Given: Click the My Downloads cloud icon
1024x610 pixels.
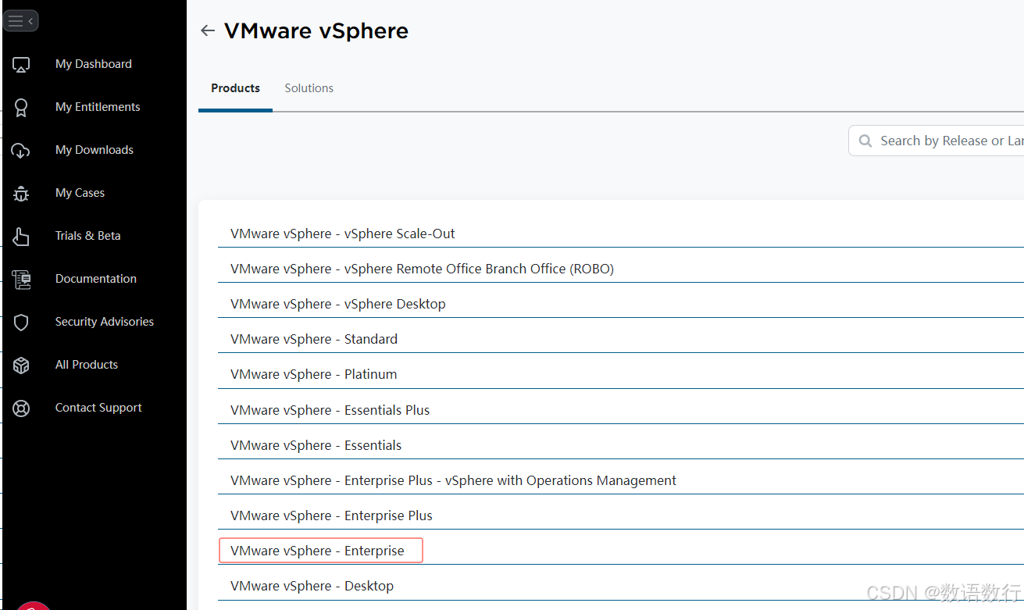Looking at the screenshot, I should [x=21, y=151].
